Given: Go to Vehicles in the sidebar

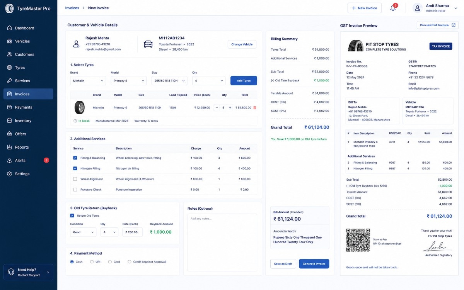Looking at the screenshot, I should 29,41.
